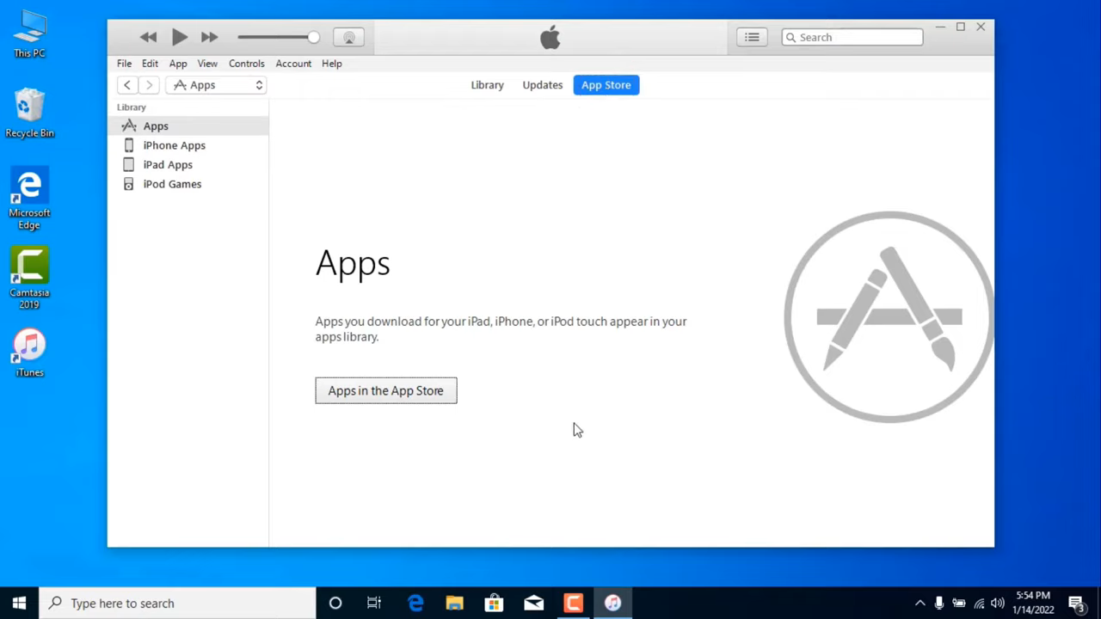
Task: Click the list view icon left of Search
Action: coord(752,37)
